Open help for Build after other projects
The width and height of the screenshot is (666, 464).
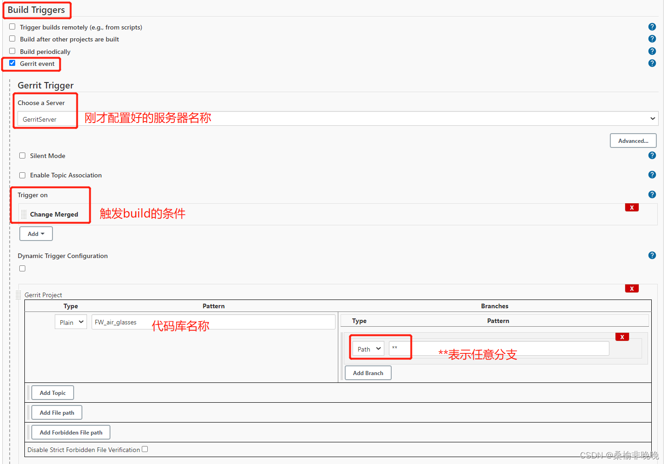pos(652,39)
